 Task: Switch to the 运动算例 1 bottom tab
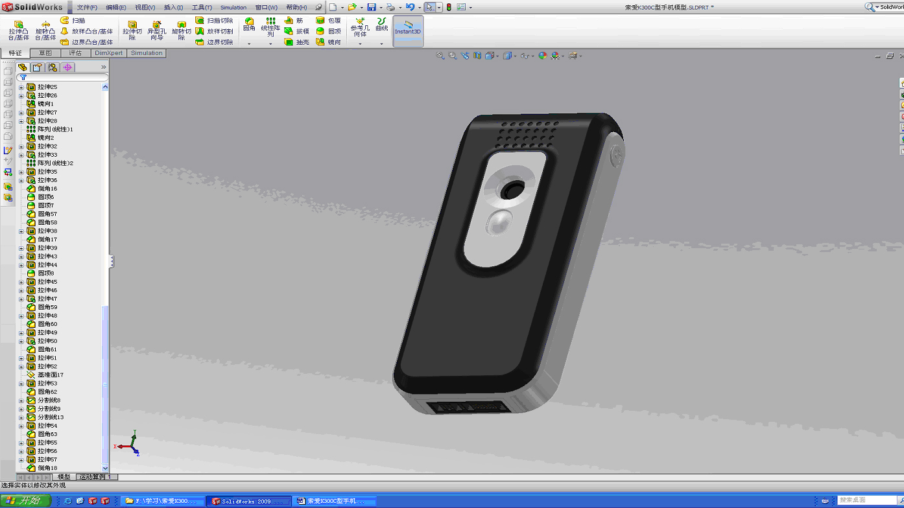[97, 477]
